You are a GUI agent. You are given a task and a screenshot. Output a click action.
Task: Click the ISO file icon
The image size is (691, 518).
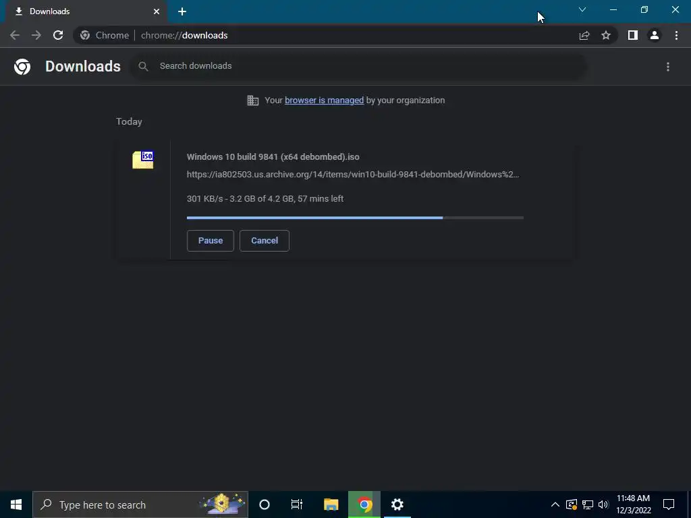(143, 159)
